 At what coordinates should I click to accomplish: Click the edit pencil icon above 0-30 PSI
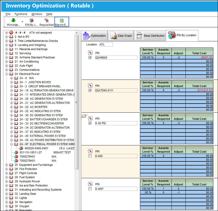point(90,118)
